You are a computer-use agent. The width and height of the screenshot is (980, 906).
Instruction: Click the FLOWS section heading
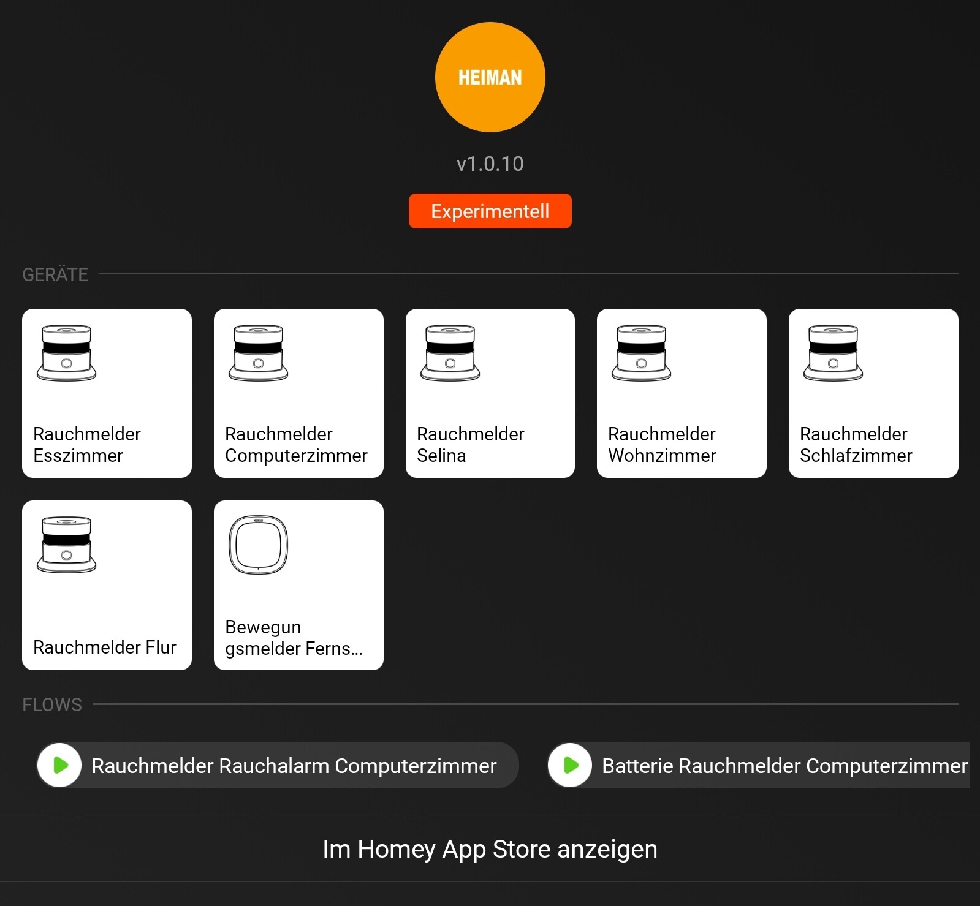52,704
